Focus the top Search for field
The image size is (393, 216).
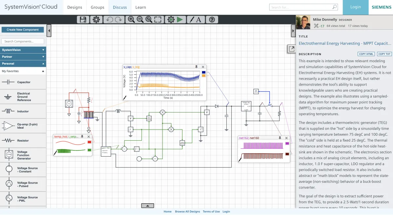coord(303,7)
